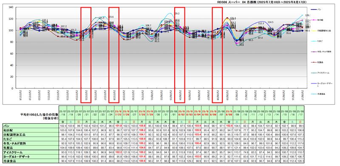Click the 日 weekday cell under 25/08/10
The image size is (340, 166).
[x=245, y=122]
